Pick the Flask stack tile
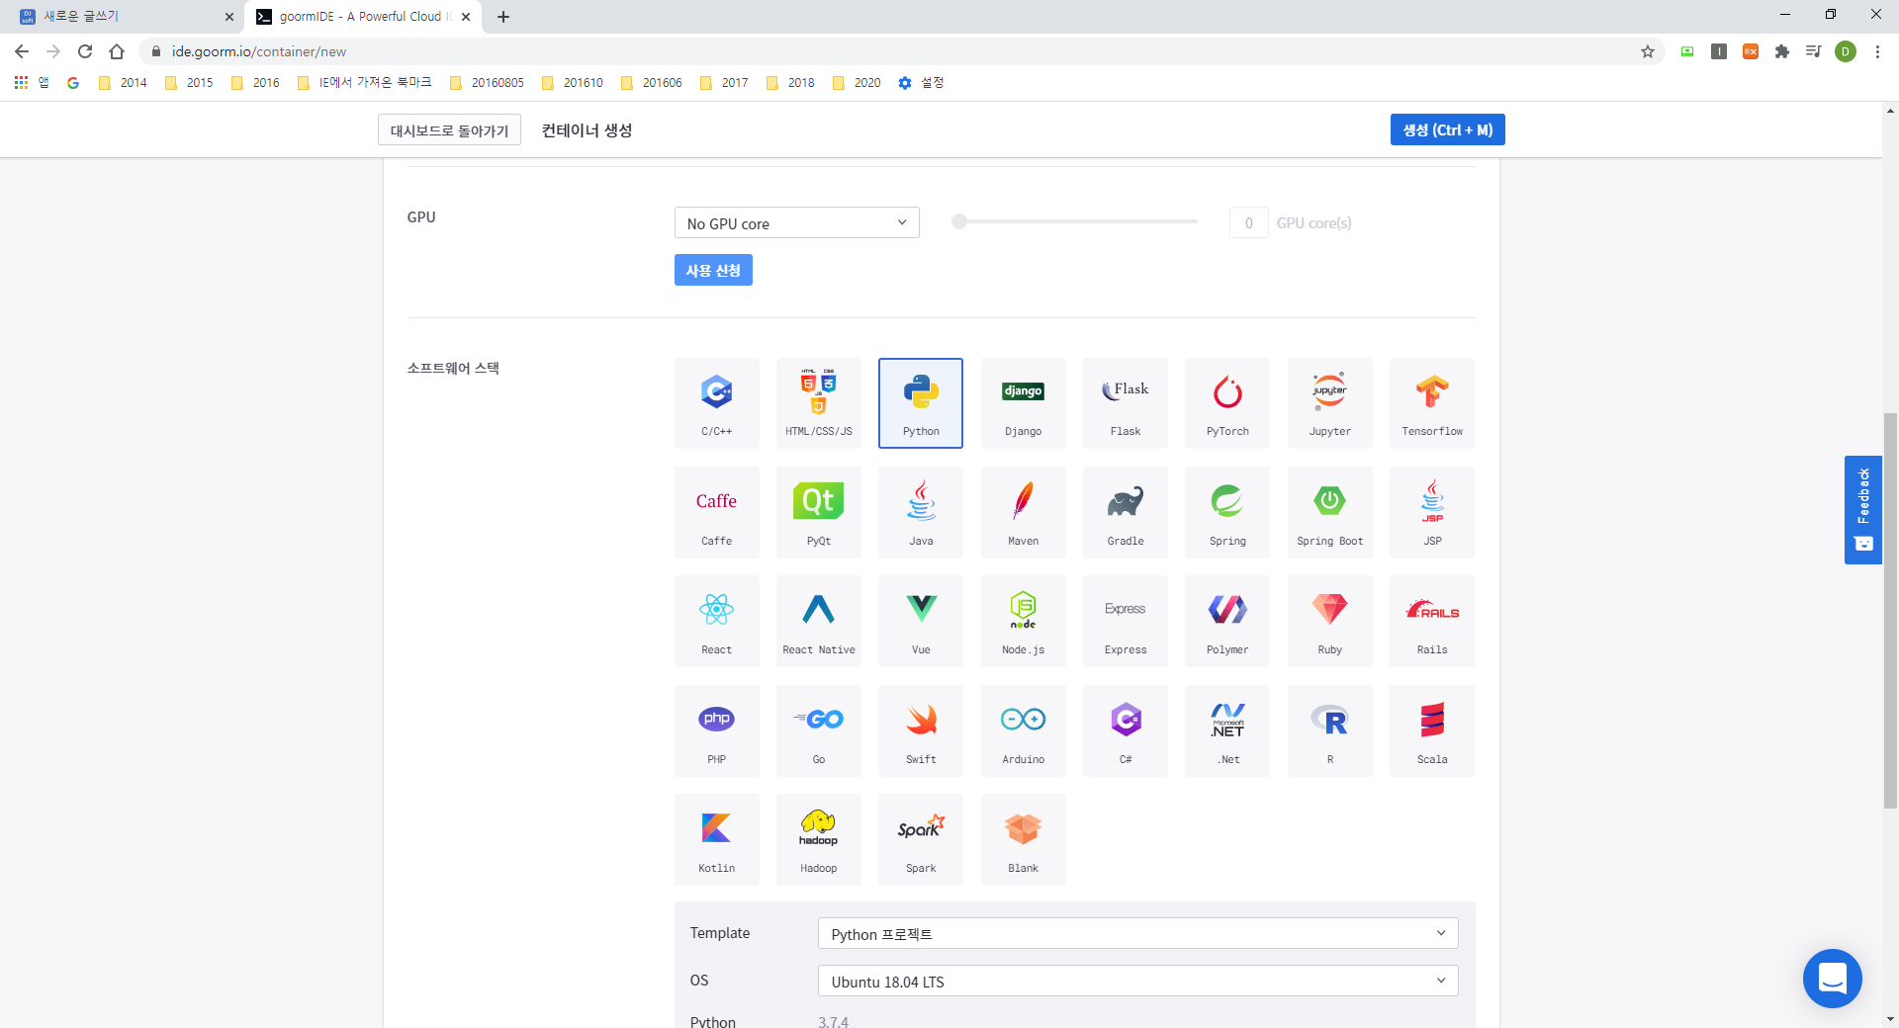1899x1028 pixels. [1126, 403]
